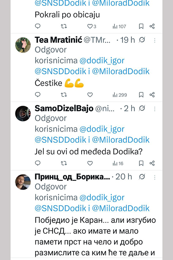Share SamoDizelBajo's tweet
The height and width of the screenshot is (260, 173).
[152, 164]
